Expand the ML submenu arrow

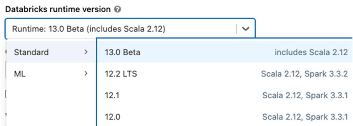(86, 74)
